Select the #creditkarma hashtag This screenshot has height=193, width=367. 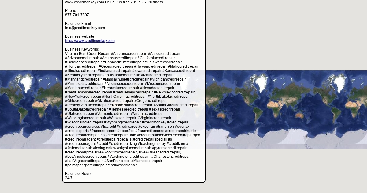pos(177,144)
